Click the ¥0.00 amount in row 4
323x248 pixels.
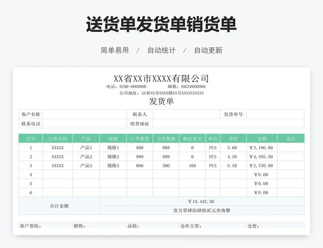[x=262, y=175]
